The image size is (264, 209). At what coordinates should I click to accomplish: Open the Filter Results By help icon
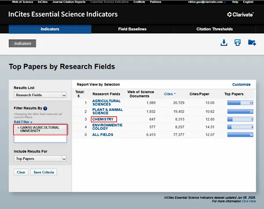coord(45,108)
